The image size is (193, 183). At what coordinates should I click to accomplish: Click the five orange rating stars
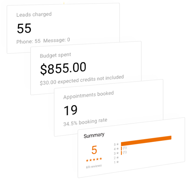coord(94,160)
